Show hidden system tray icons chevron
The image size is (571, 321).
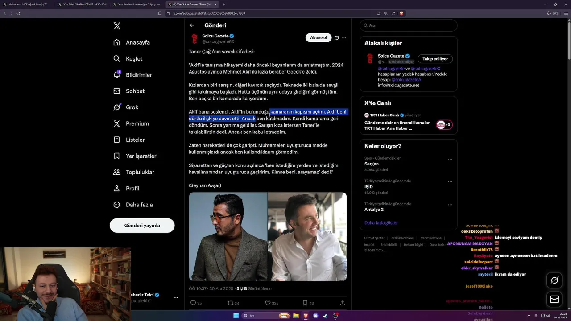529,316
